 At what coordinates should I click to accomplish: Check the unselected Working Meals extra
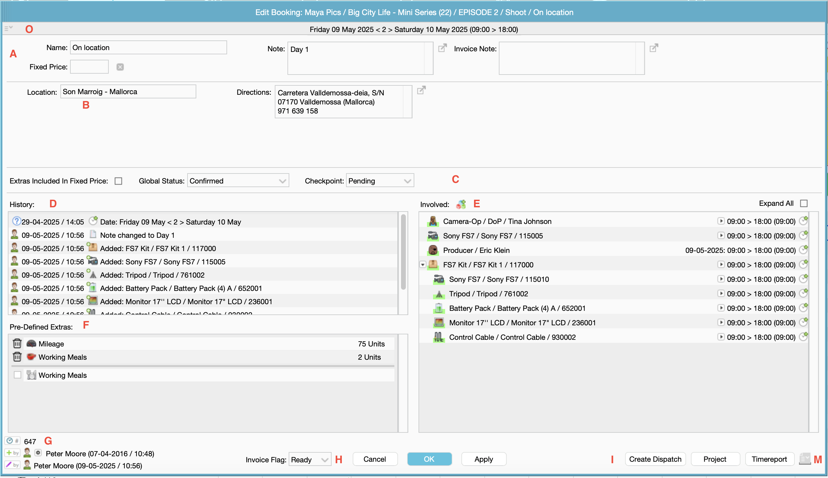[x=18, y=374]
